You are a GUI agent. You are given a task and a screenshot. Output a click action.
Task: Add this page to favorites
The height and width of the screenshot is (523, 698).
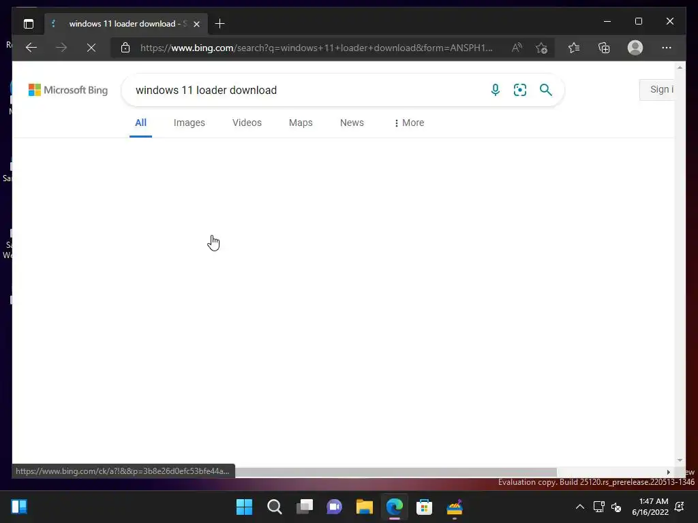541,48
